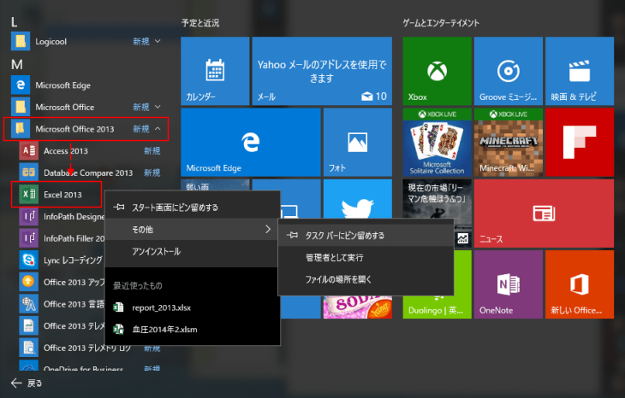625x398 pixels.
Task: Click the Microsoft Office folder icon
Action: pos(21,107)
